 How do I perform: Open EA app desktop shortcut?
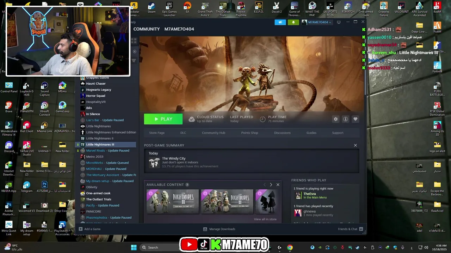click(x=187, y=8)
